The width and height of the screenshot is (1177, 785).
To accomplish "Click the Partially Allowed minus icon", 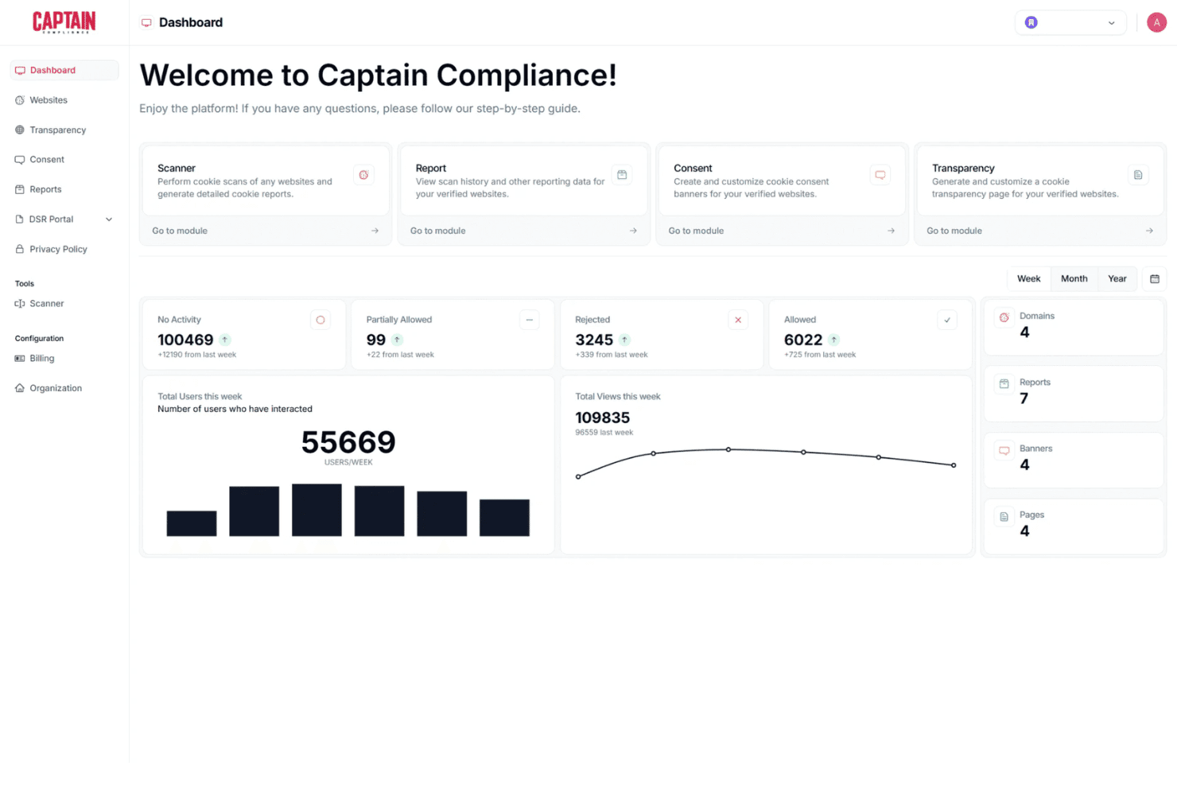I will pyautogui.click(x=530, y=320).
